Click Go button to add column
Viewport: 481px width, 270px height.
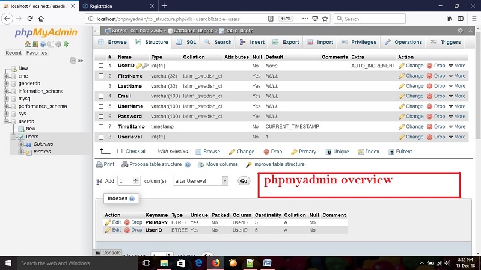pyautogui.click(x=244, y=181)
